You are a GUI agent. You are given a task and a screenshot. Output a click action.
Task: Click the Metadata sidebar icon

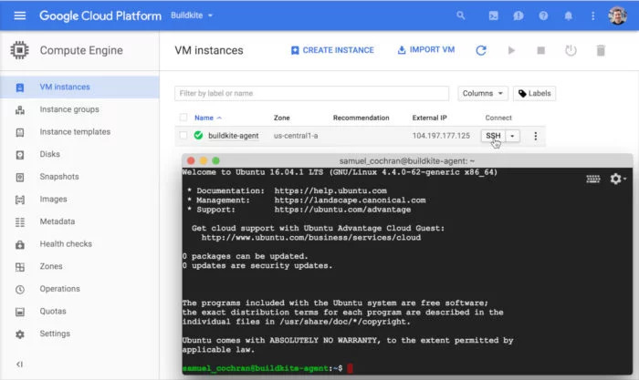[19, 222]
